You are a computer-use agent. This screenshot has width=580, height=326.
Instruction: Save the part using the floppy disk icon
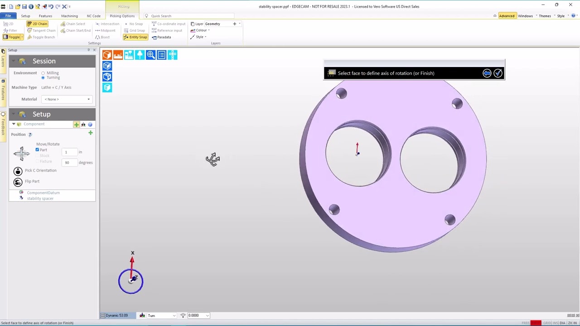pyautogui.click(x=24, y=7)
